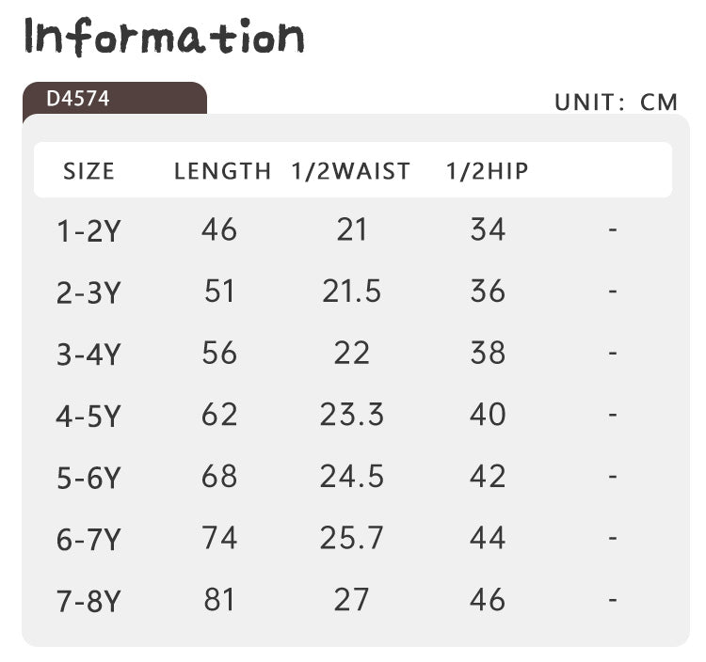The image size is (706, 662).
Task: Select the half-hip value 34
Action: pyautogui.click(x=488, y=229)
